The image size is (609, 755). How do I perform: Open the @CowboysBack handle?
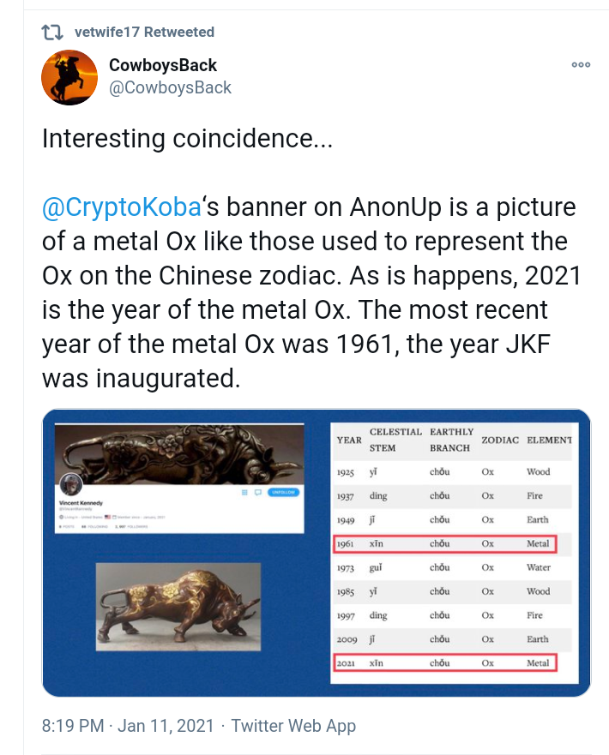(x=170, y=87)
